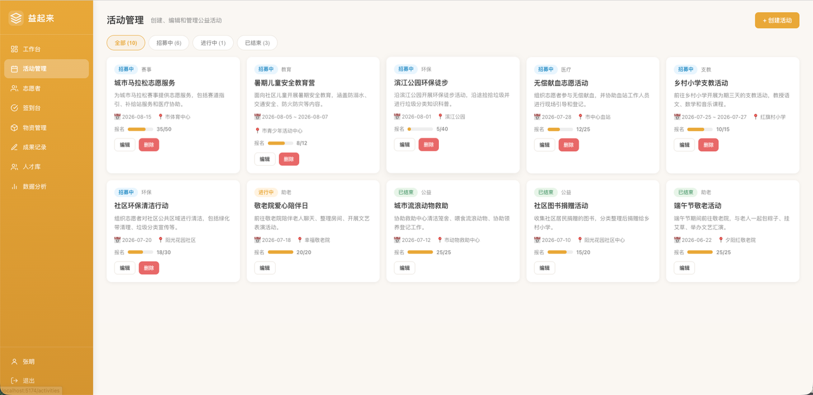Click location pin beside 市中心血站
The height and width of the screenshot is (395, 813).
coord(581,117)
